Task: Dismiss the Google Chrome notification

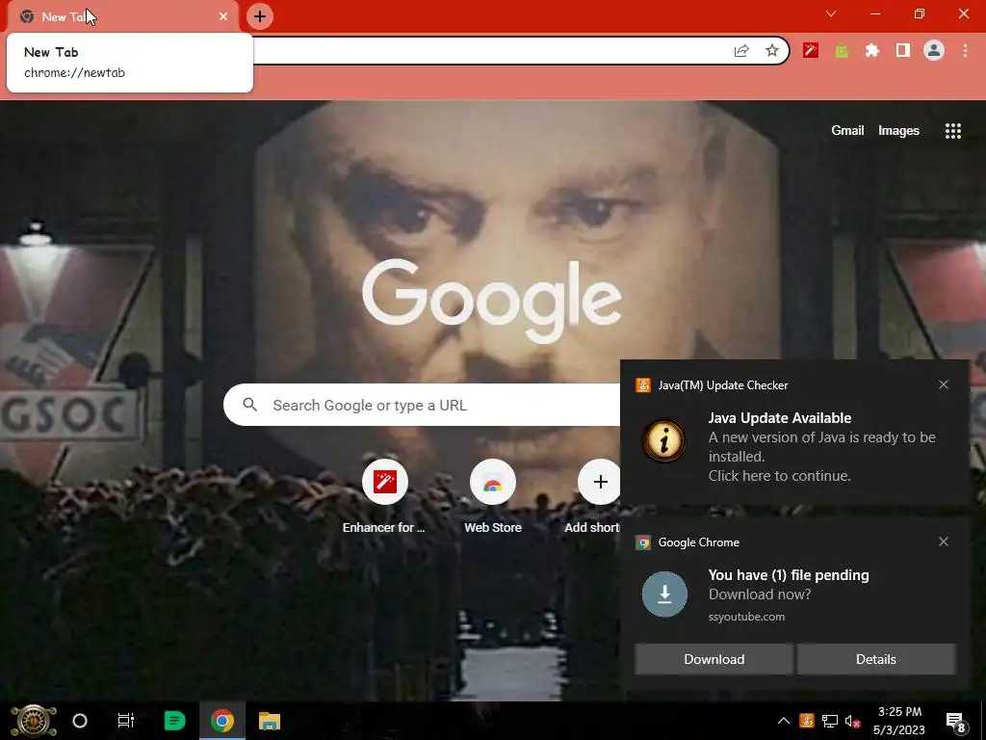Action: 944,542
